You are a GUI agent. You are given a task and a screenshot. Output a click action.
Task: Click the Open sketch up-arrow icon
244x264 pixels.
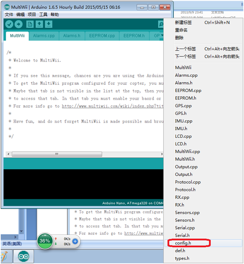click(39, 24)
